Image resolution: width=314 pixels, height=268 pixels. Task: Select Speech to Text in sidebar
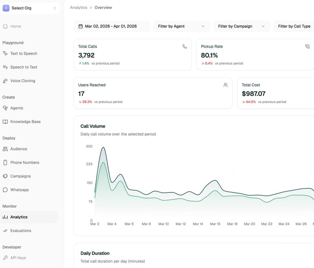24,67
